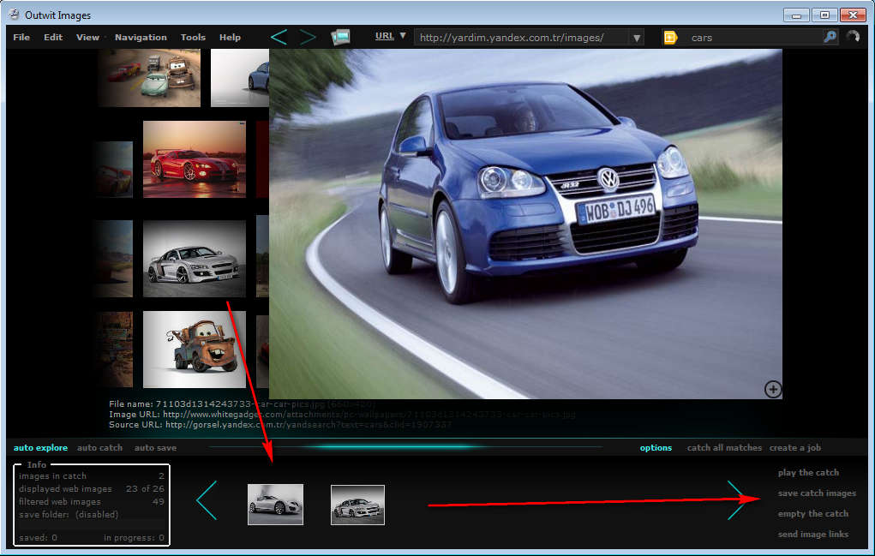875x556 pixels.
Task: Click the magnifier search icon
Action: (x=830, y=38)
